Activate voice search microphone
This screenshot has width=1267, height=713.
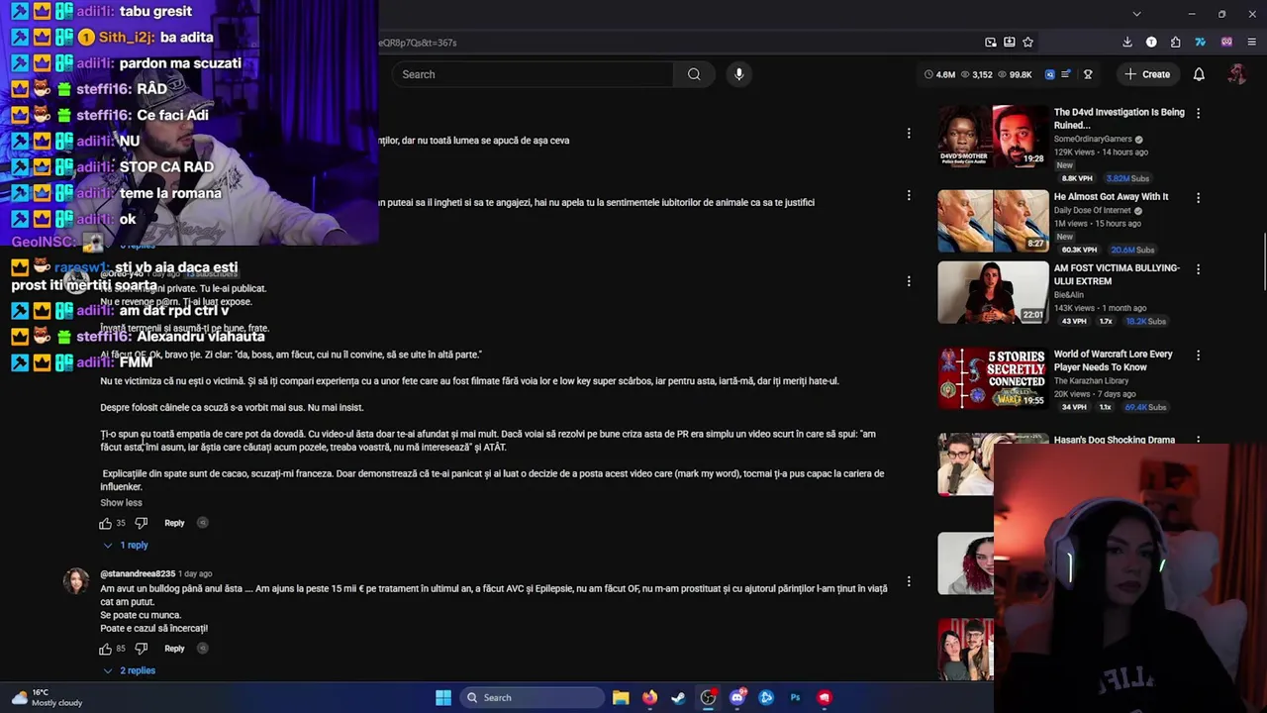point(738,74)
